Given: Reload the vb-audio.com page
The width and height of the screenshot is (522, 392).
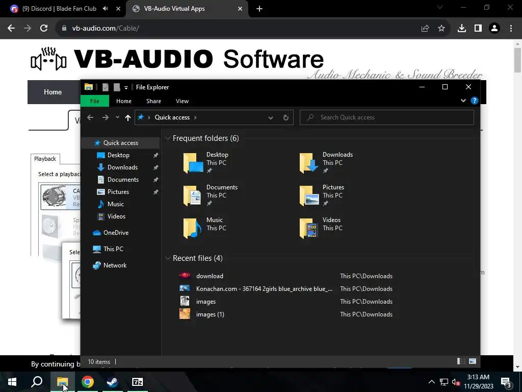Looking at the screenshot, I should coord(44,29).
